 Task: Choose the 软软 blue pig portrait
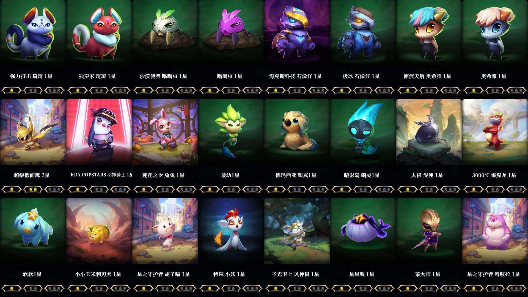[x=33, y=231]
